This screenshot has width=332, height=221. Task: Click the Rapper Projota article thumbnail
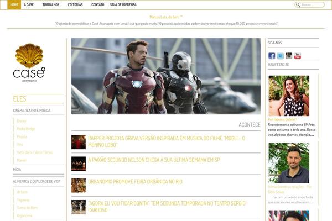tap(79, 142)
